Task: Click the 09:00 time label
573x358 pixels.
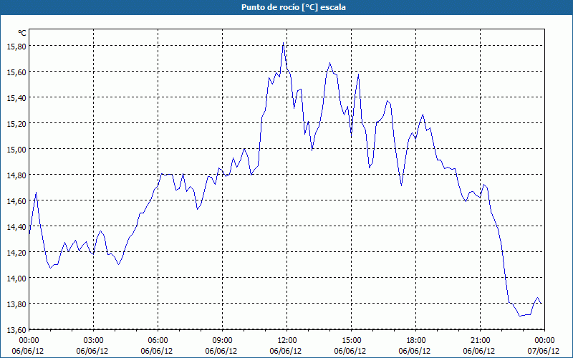Action: coord(222,341)
